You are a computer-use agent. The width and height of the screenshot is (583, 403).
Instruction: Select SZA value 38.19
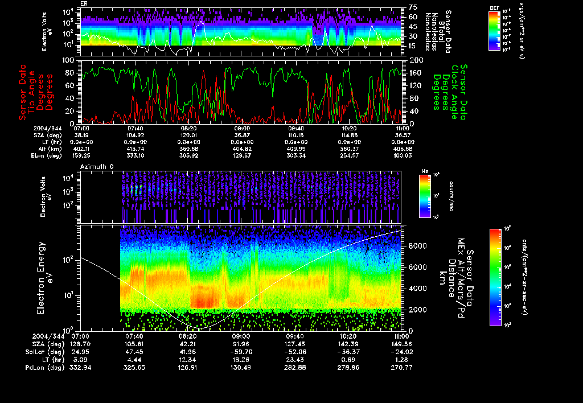point(81,135)
